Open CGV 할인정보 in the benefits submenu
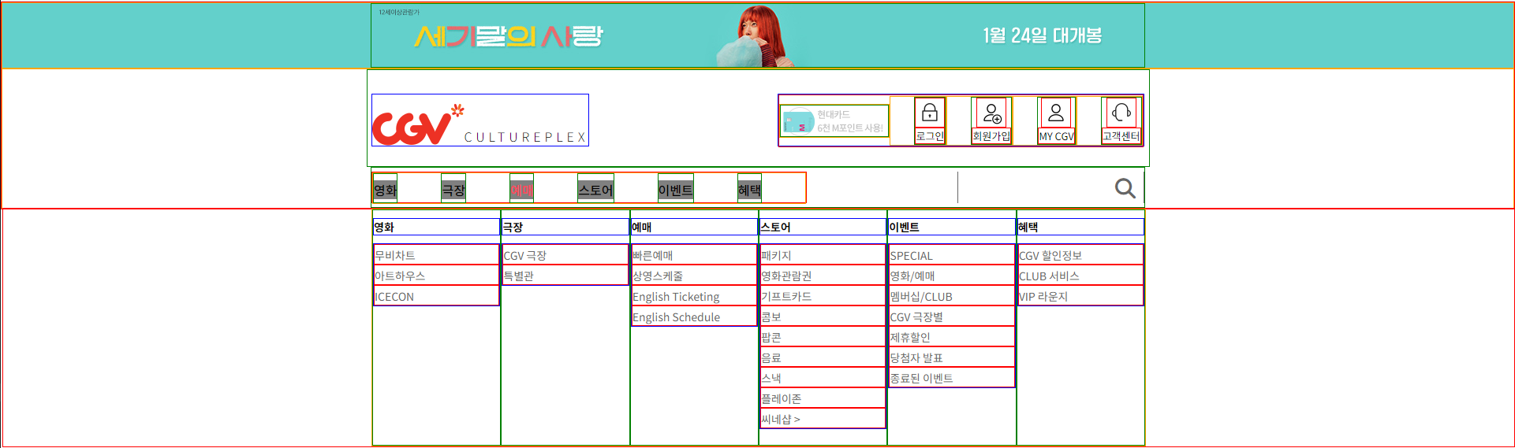 [1080, 255]
